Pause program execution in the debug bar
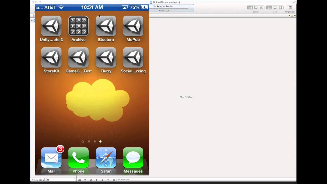The height and width of the screenshot is (184, 327). coord(85,180)
